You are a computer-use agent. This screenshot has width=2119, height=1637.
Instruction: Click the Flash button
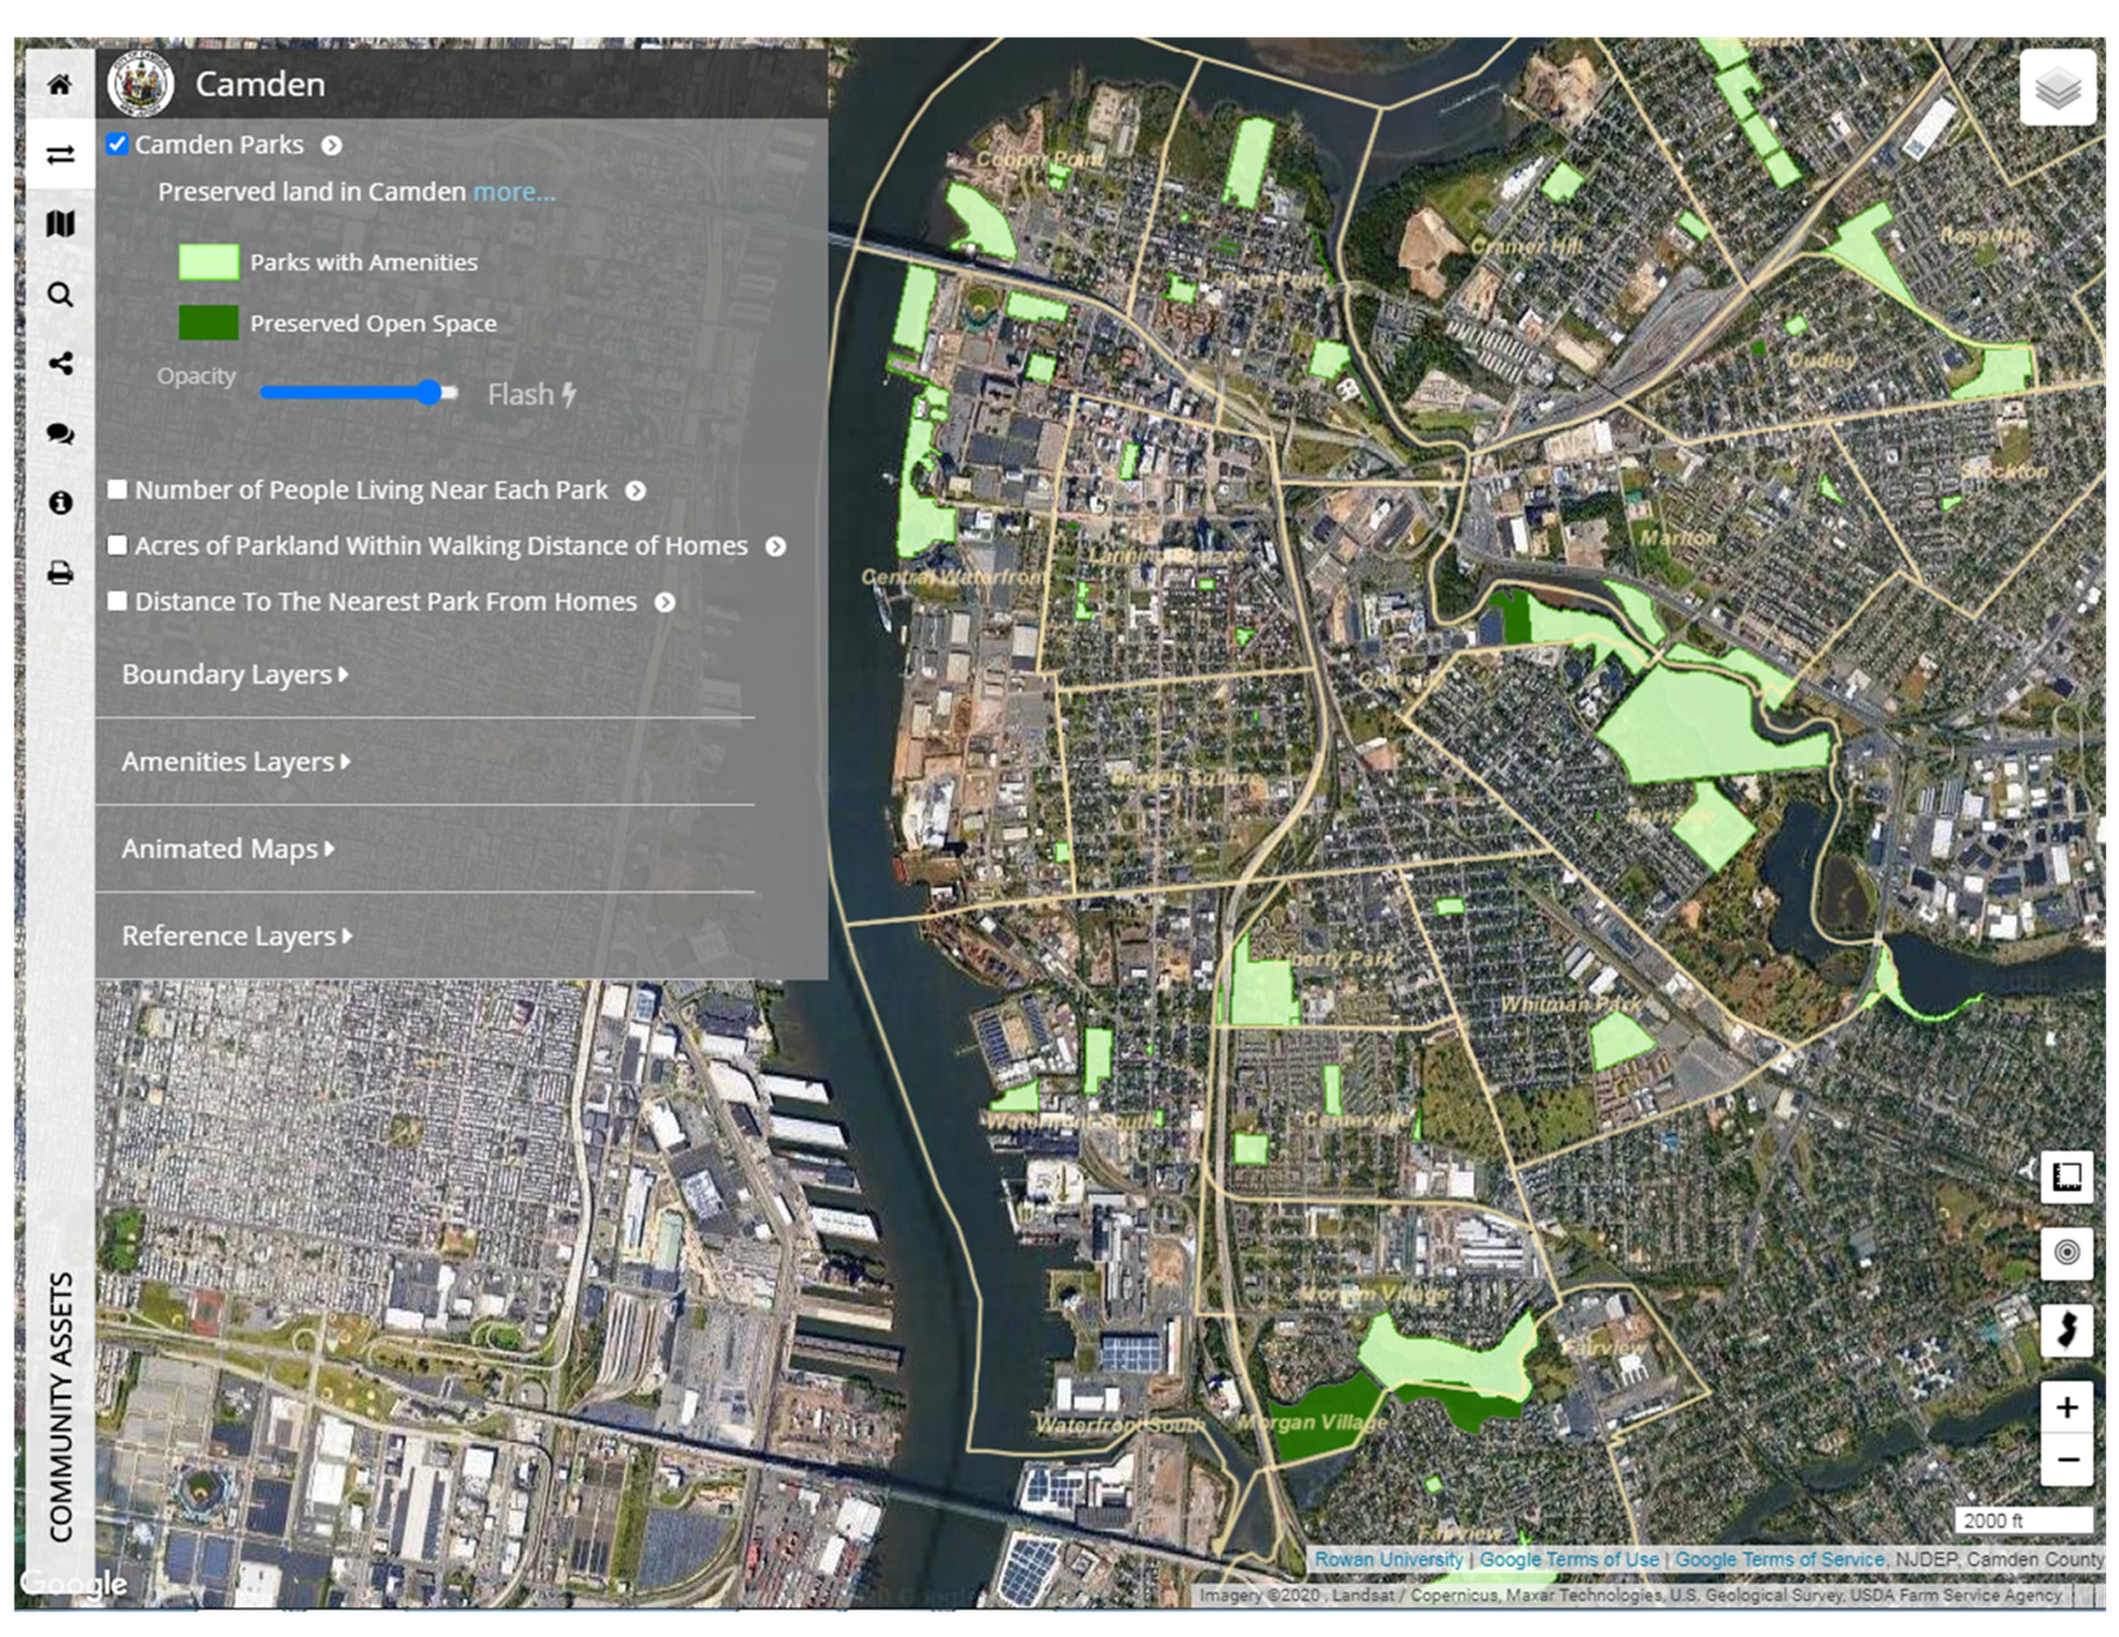click(532, 395)
